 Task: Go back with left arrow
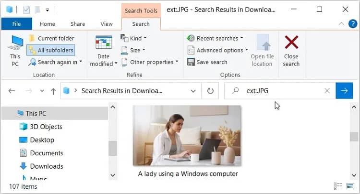[x=12, y=91]
